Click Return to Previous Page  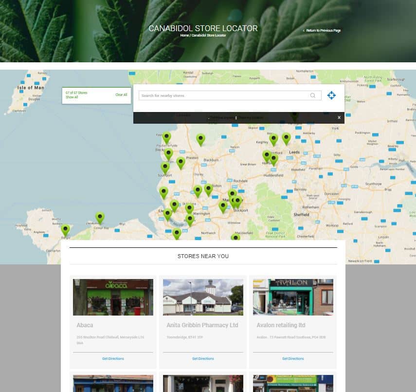pos(322,31)
